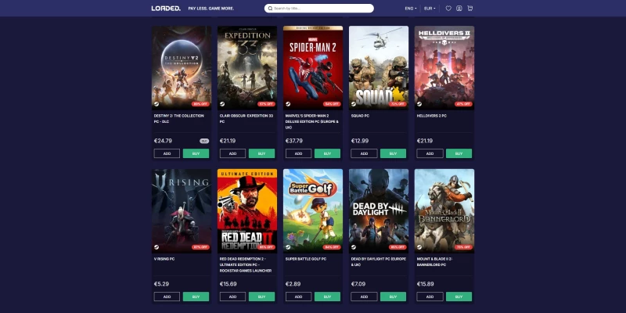The height and width of the screenshot is (313, 626).
Task: Open the Dead by Daylight PC title link
Action: coord(379,261)
